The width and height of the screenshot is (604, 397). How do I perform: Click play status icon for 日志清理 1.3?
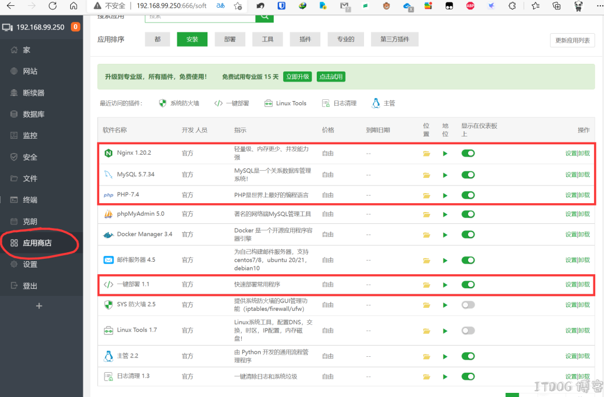tap(445, 377)
